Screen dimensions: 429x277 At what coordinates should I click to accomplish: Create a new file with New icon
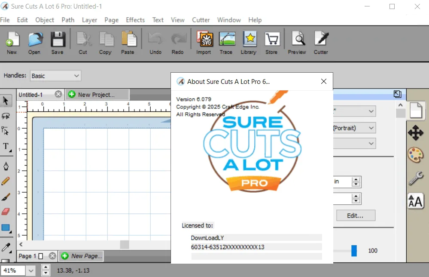(x=12, y=43)
